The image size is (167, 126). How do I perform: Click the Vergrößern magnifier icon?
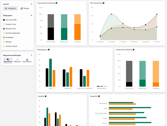pyautogui.click(x=8, y=60)
